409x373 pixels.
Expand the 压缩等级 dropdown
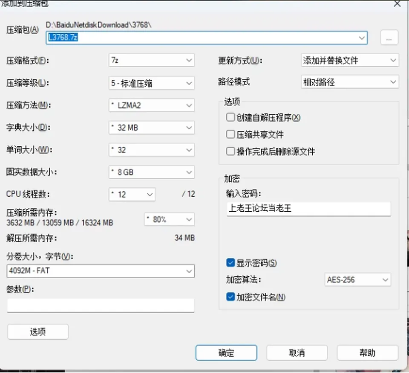click(x=152, y=83)
